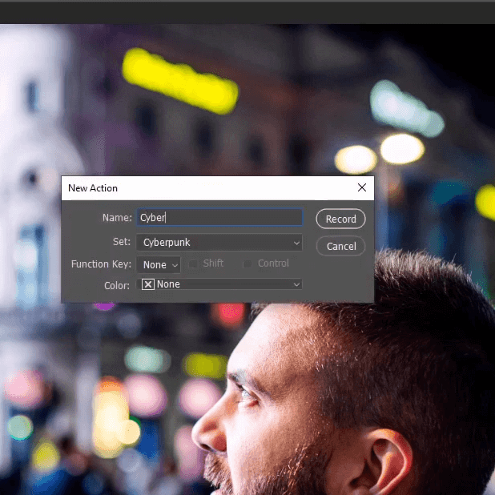Viewport: 495px width, 495px height.
Task: Start recording with the Record button
Action: click(340, 219)
